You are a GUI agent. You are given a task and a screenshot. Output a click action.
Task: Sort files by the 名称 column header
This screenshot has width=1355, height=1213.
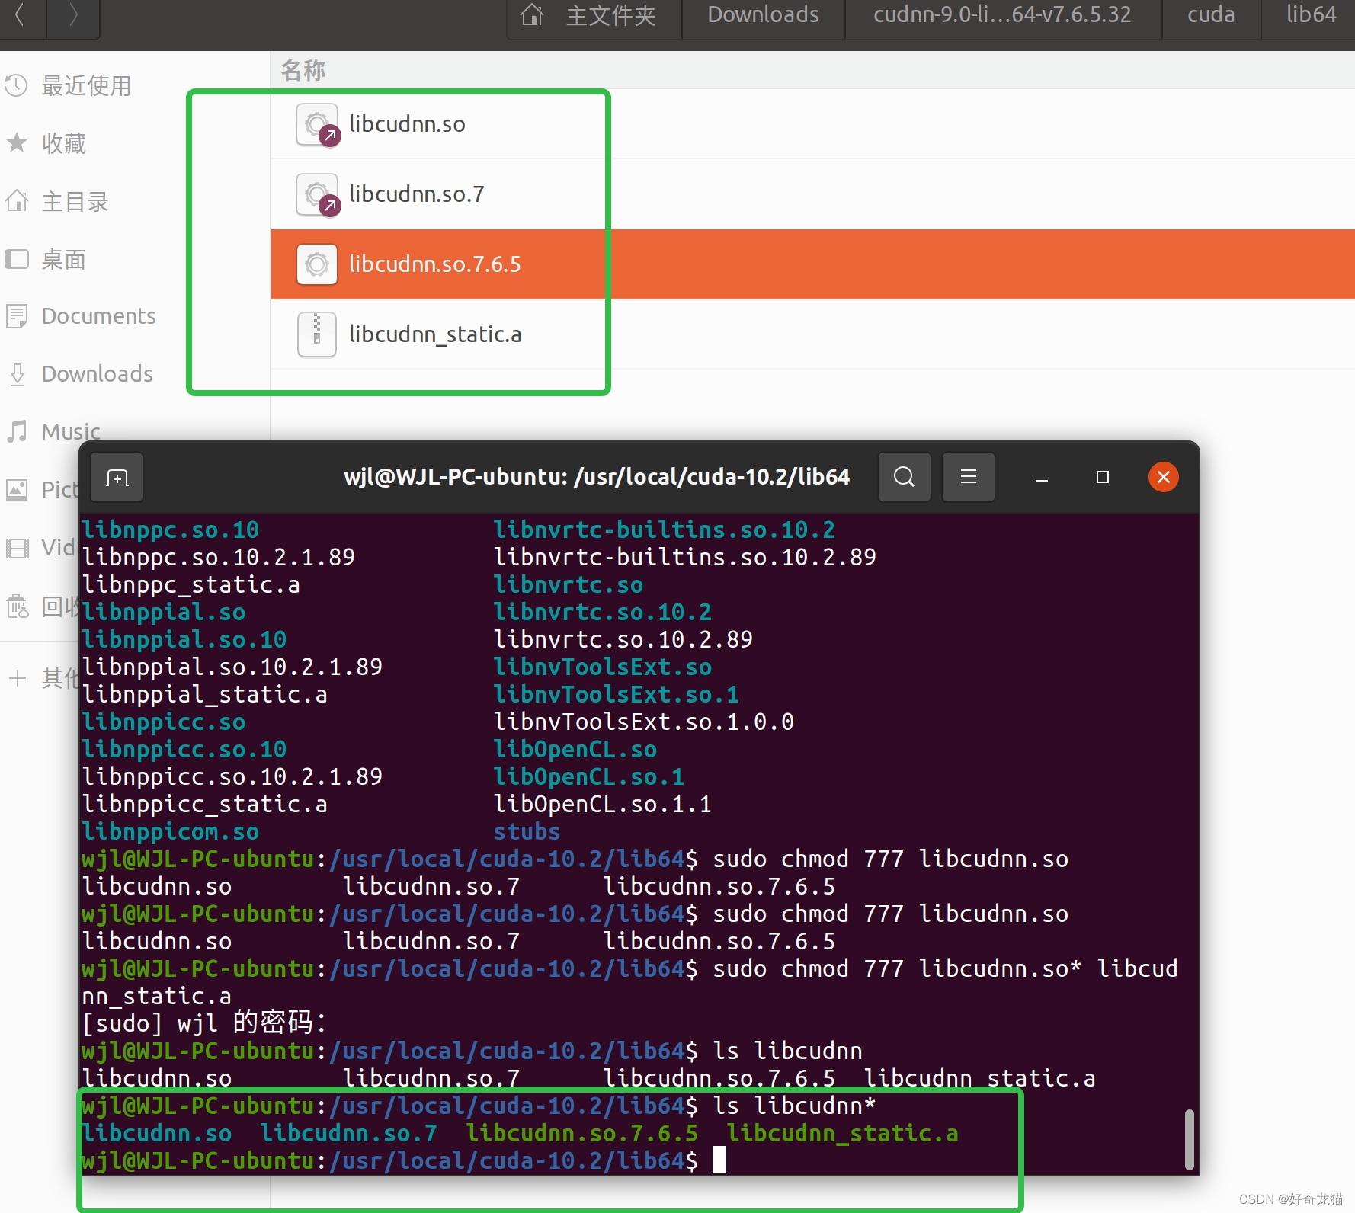[303, 70]
